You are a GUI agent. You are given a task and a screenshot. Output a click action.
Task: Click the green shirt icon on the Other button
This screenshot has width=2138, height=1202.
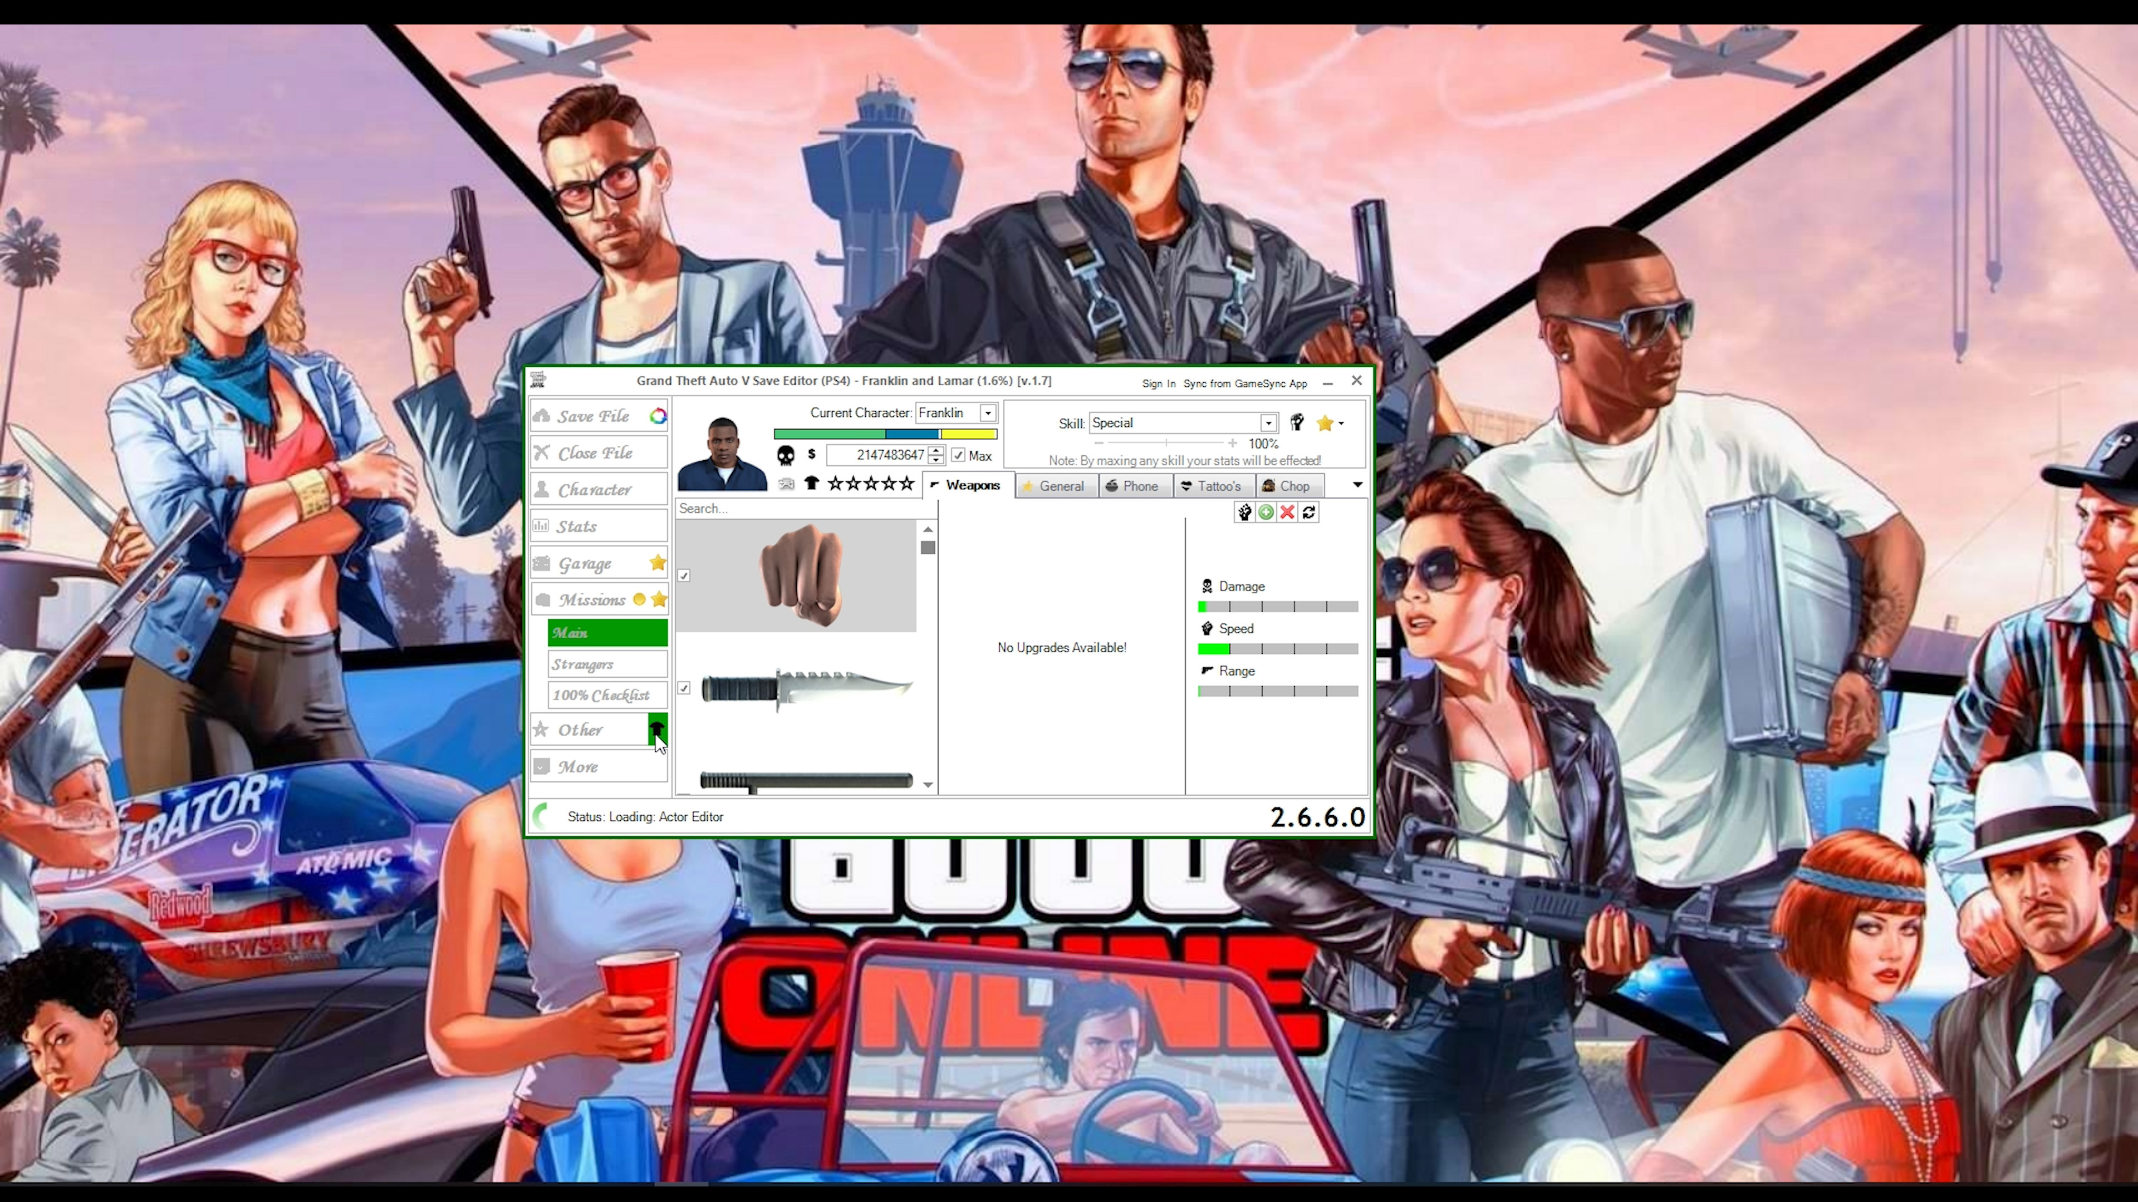(x=656, y=729)
